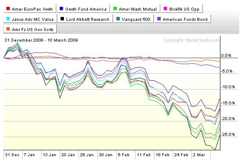This screenshot has height=163, width=240.
Task: Click the 26 Jan date label
Action: pyautogui.click(x=87, y=155)
